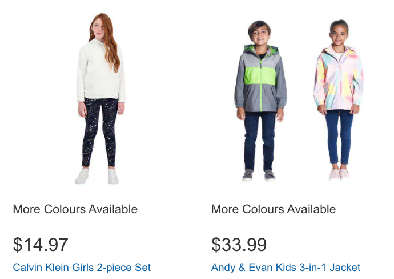Viewport: 394px width, 279px height.
Task: Click the boy's dark blue jeans
Action: click(260, 141)
